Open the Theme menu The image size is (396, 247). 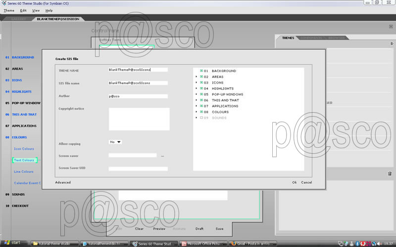(9, 10)
